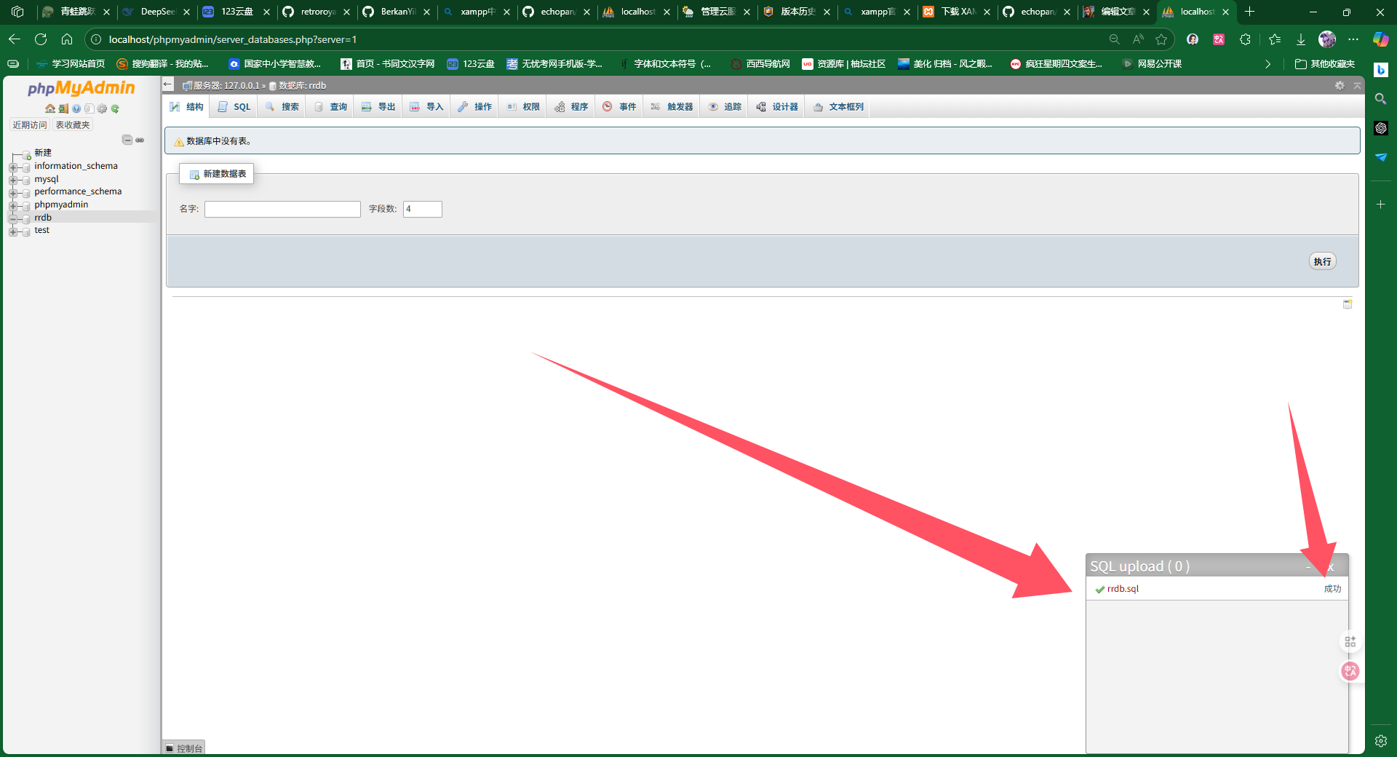Bookmark this page with the star icon
Viewport: 1397px width, 757px height.
(1161, 39)
